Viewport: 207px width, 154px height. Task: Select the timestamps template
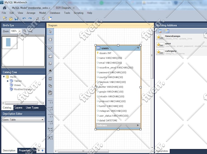click(x=181, y=37)
